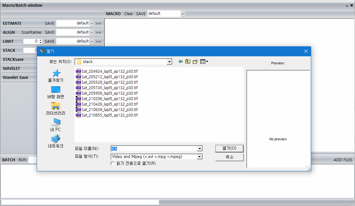Enable the 읽기 전용으로 열기 read-only checkbox
This screenshot has height=206, width=355.
112,164
